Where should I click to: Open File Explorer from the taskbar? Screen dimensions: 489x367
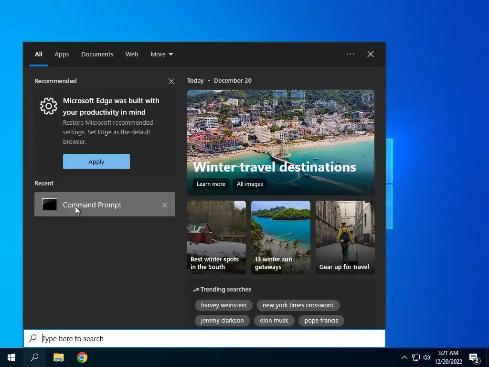(x=58, y=357)
